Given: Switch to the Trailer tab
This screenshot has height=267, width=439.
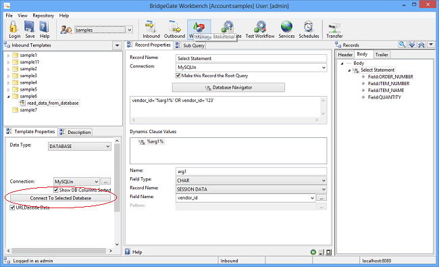Looking at the screenshot, I should point(382,55).
